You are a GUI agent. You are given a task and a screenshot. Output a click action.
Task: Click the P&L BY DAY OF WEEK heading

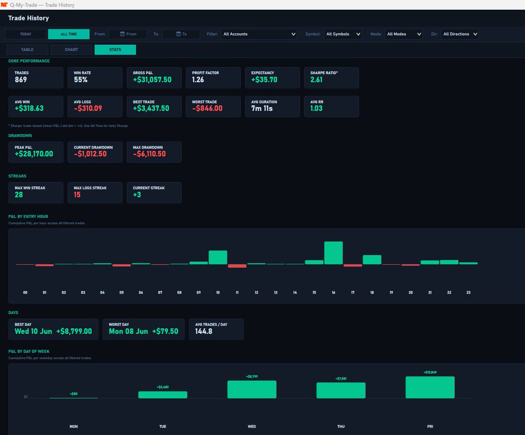point(29,351)
